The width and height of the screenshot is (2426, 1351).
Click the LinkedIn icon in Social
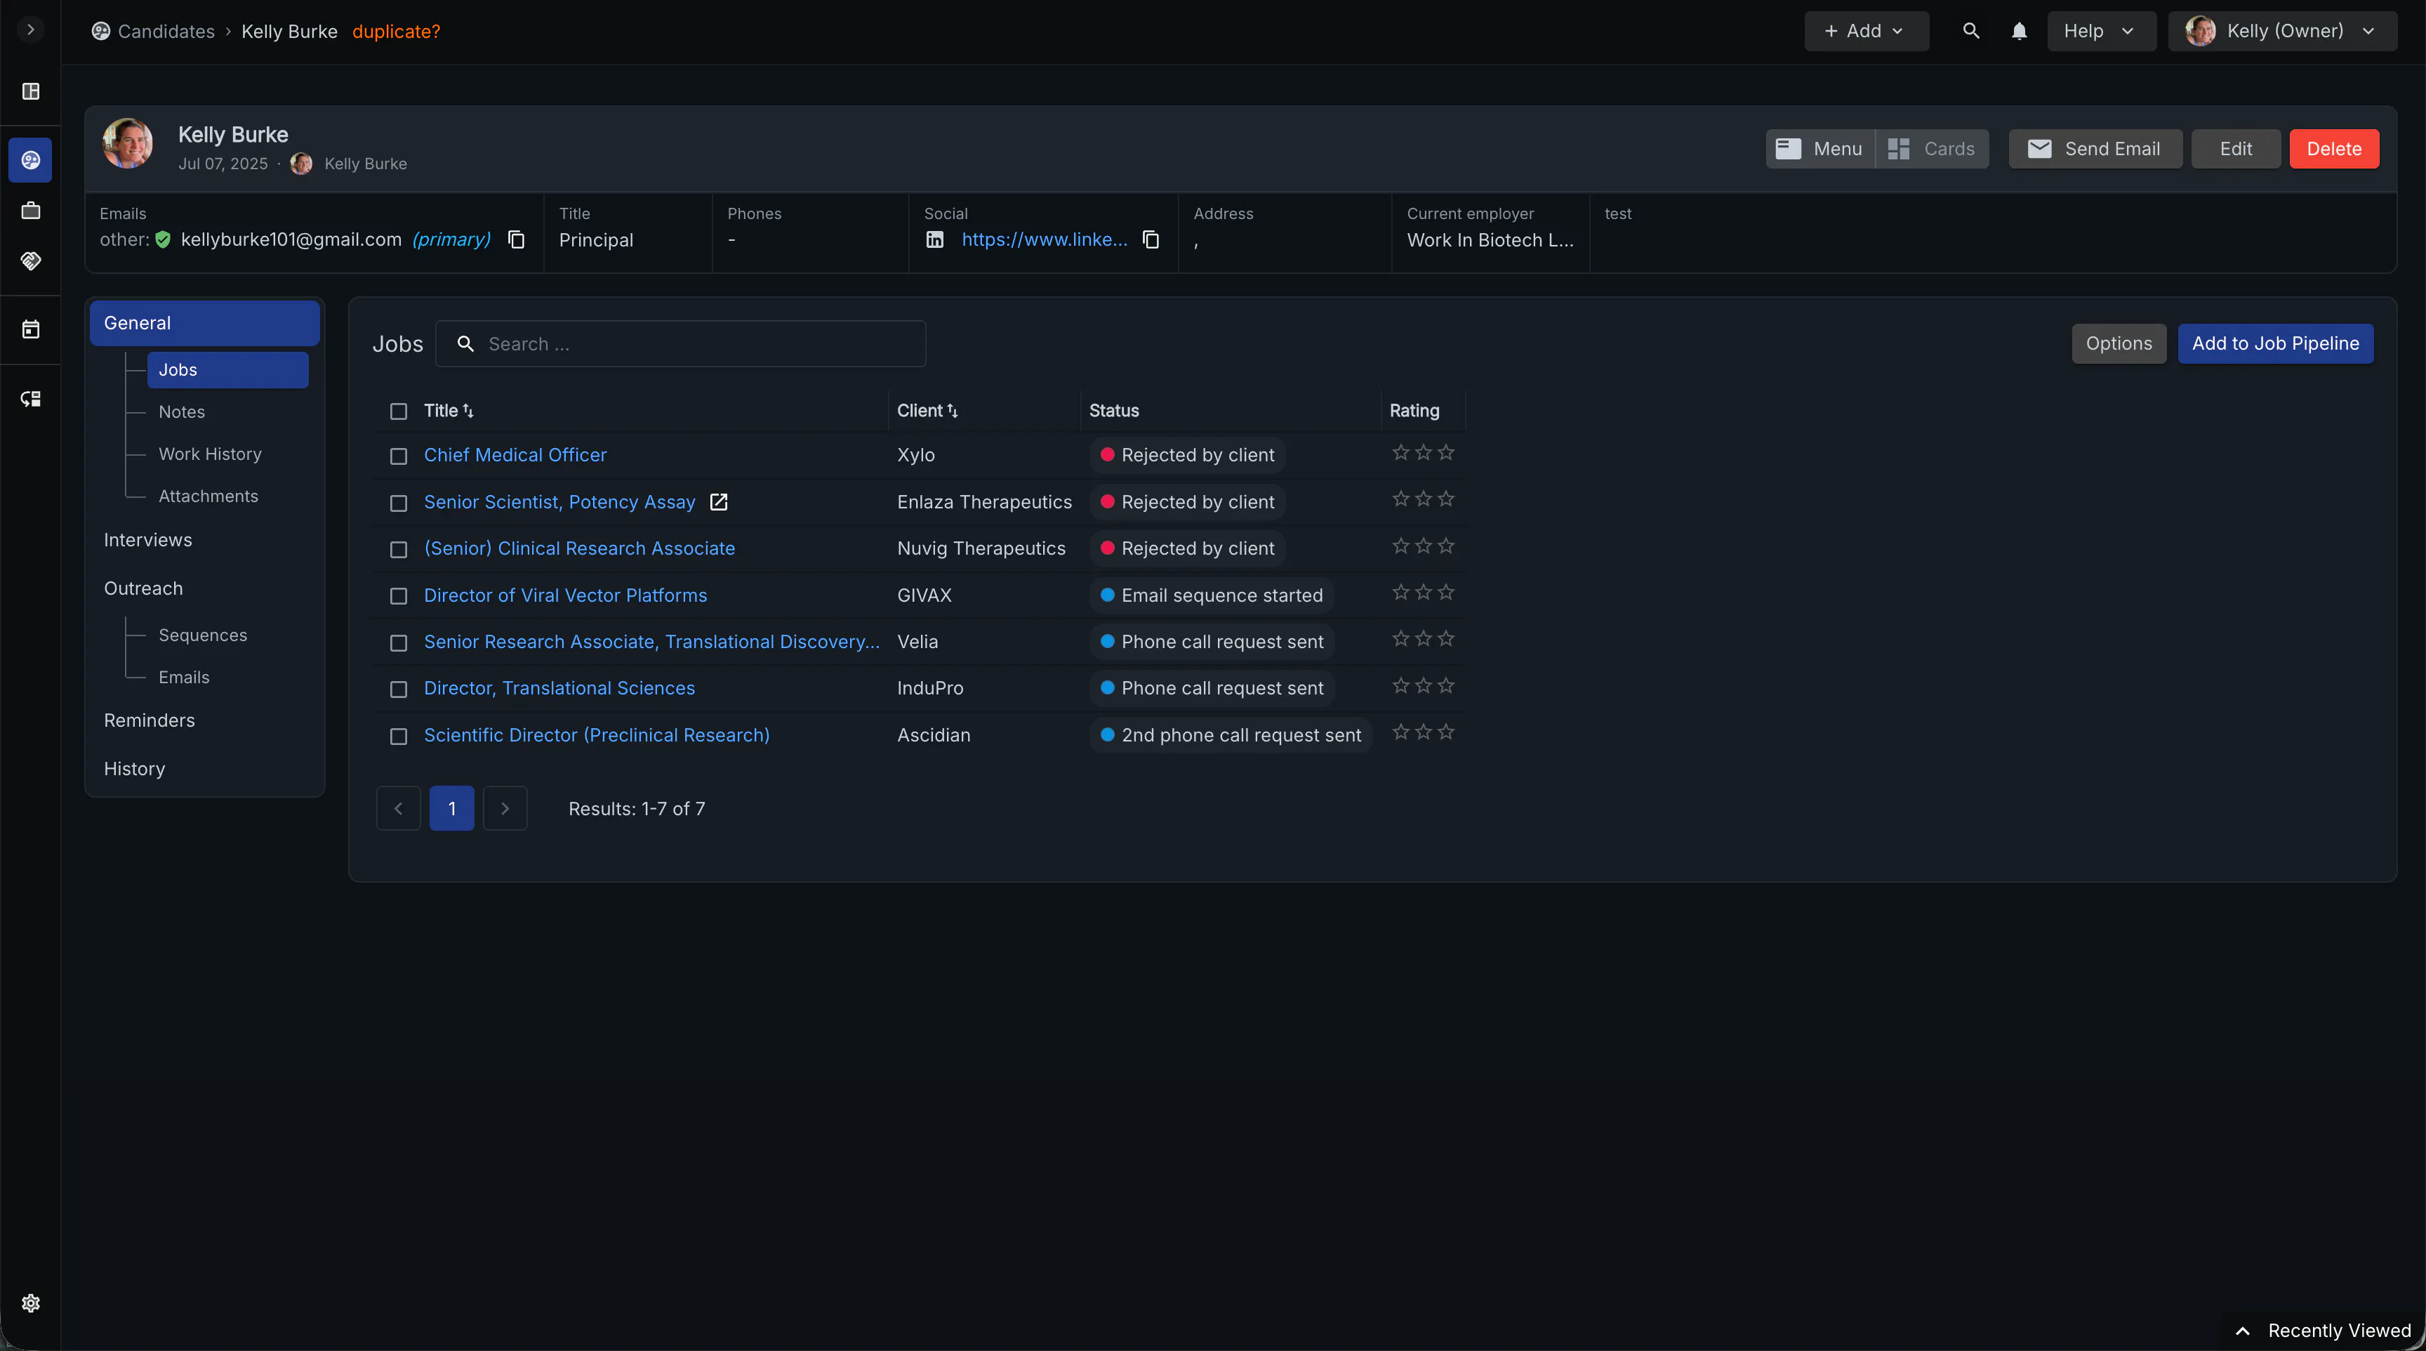pos(934,239)
